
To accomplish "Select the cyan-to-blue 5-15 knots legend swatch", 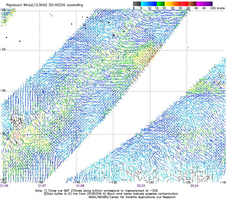I will tap(149, 4).
